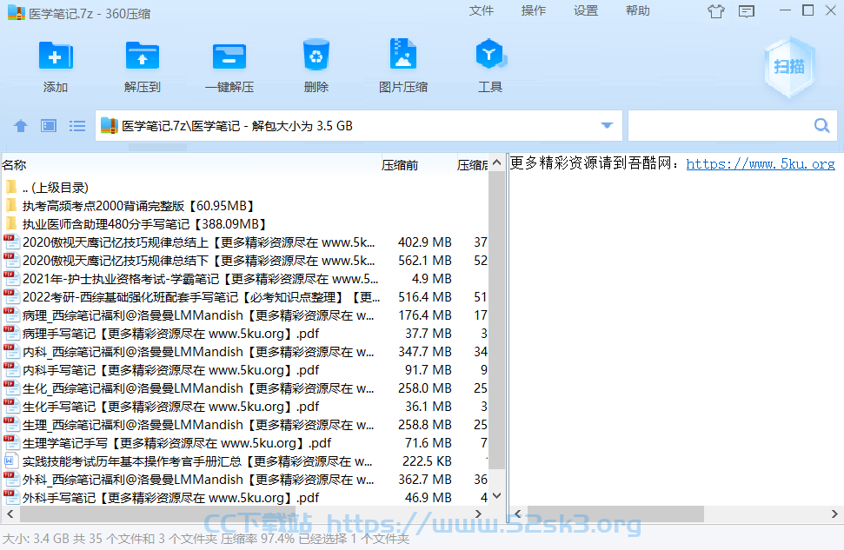Click the folder icon of 执考高频考点2000背诵完整版
The image size is (844, 550).
11,206
